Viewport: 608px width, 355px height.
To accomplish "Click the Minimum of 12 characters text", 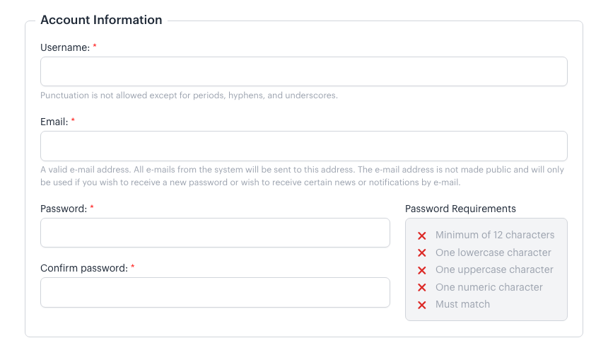I will (495, 235).
